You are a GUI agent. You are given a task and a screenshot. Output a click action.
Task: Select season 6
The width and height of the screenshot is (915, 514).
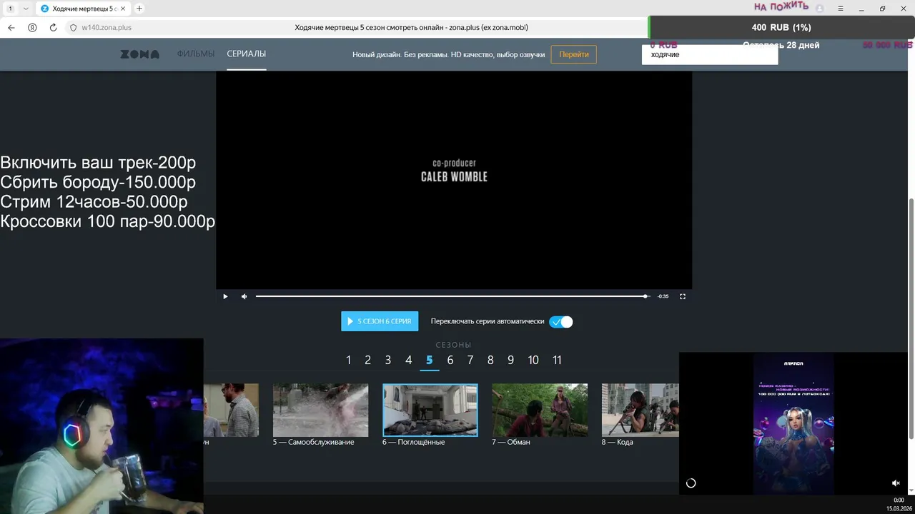pos(450,361)
